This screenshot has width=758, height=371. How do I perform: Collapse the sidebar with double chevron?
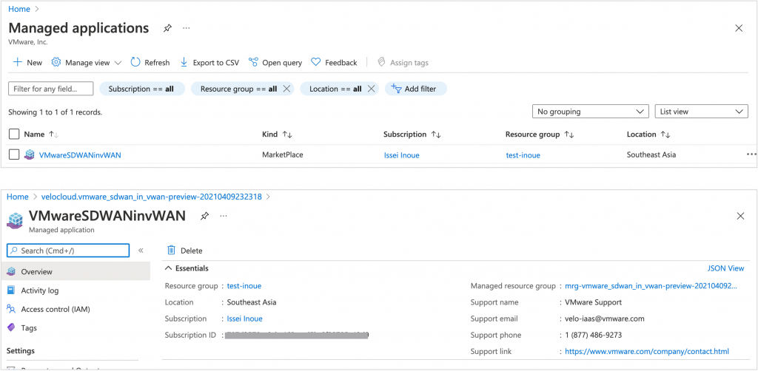pos(141,251)
